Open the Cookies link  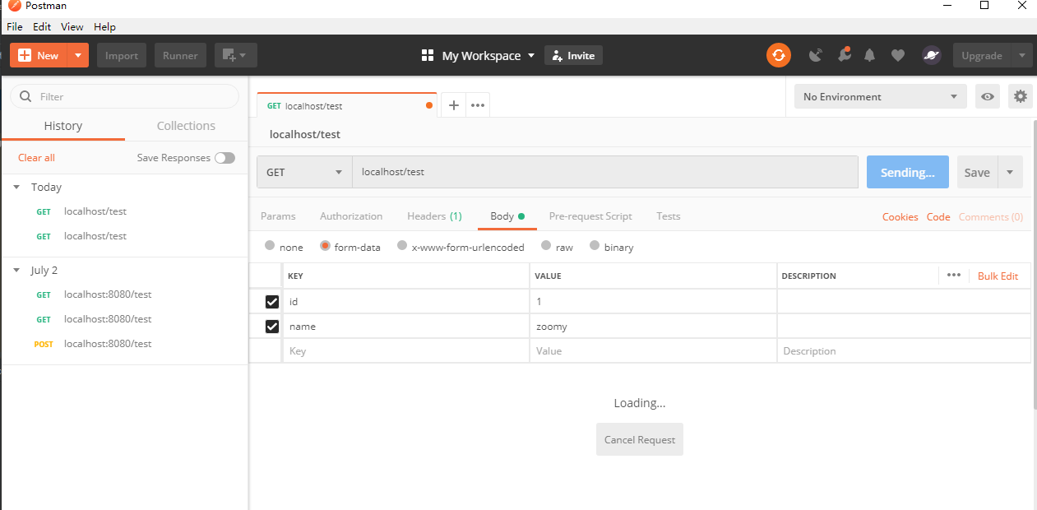[900, 217]
